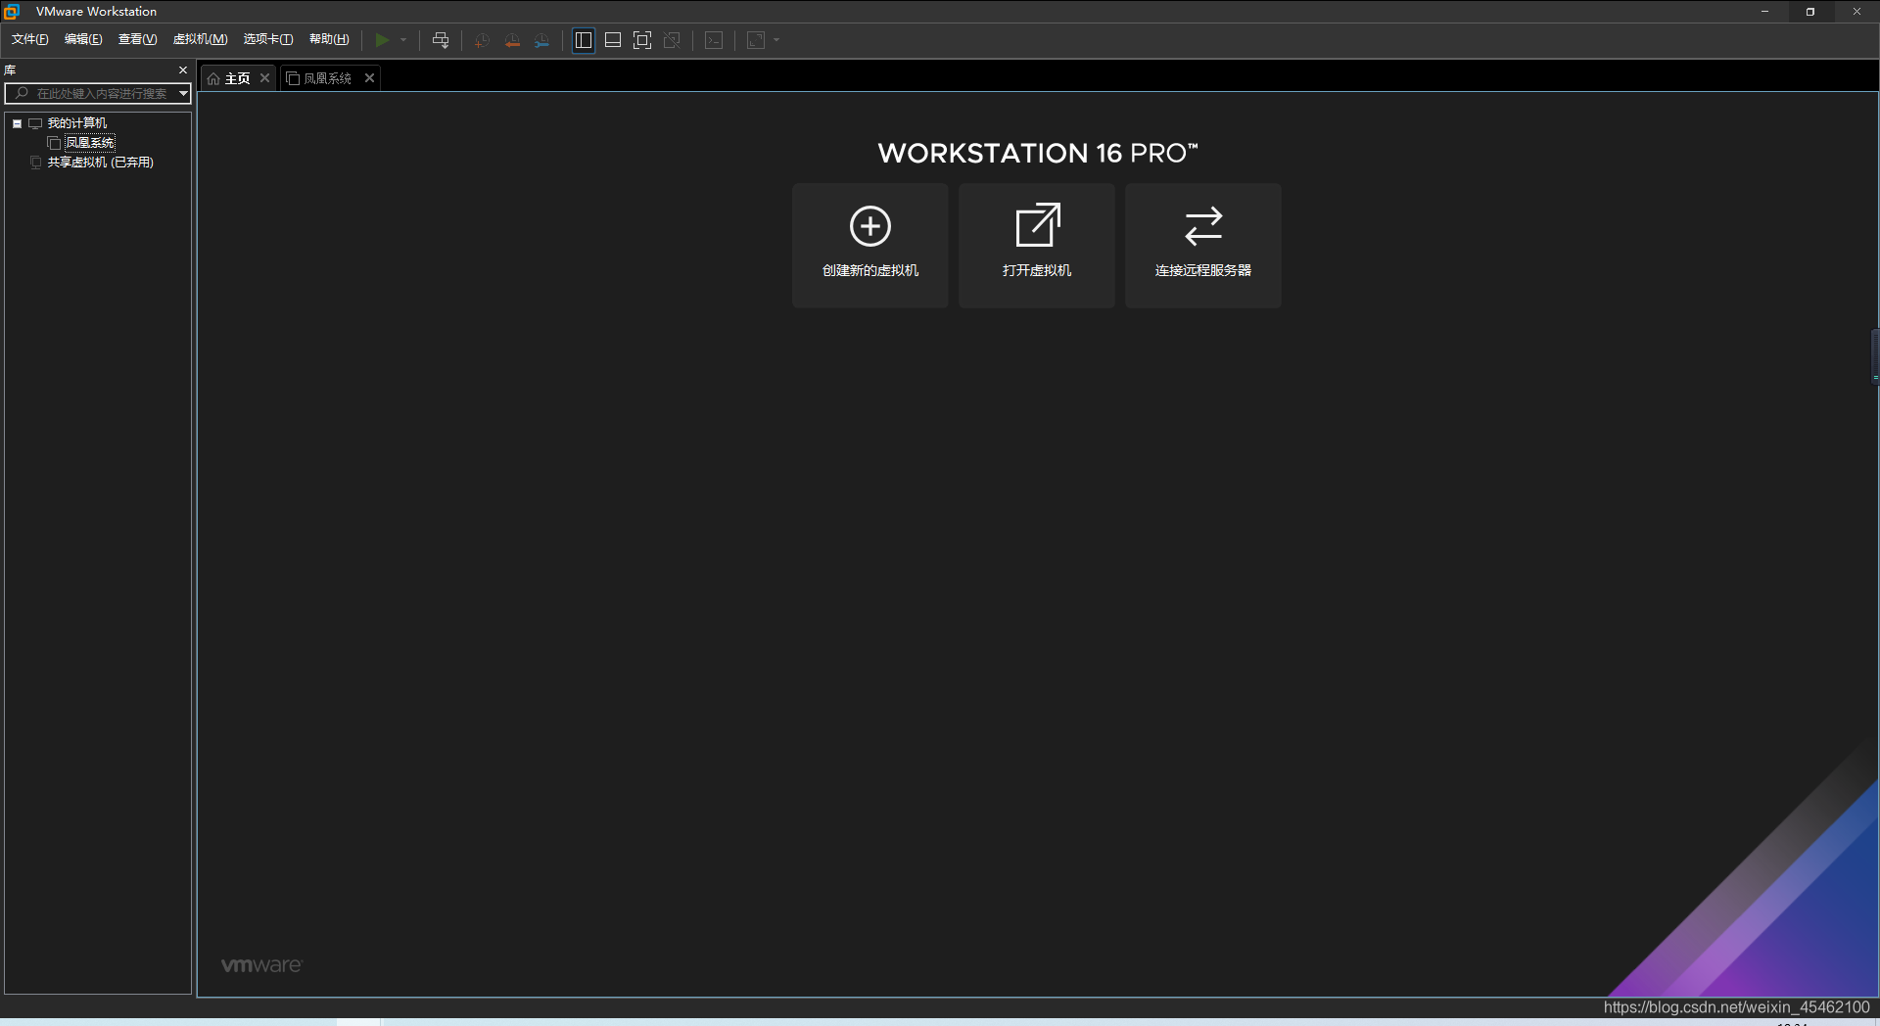Collapse the 我的计算机 tree node
Image resolution: width=1880 pixels, height=1026 pixels.
18,123
